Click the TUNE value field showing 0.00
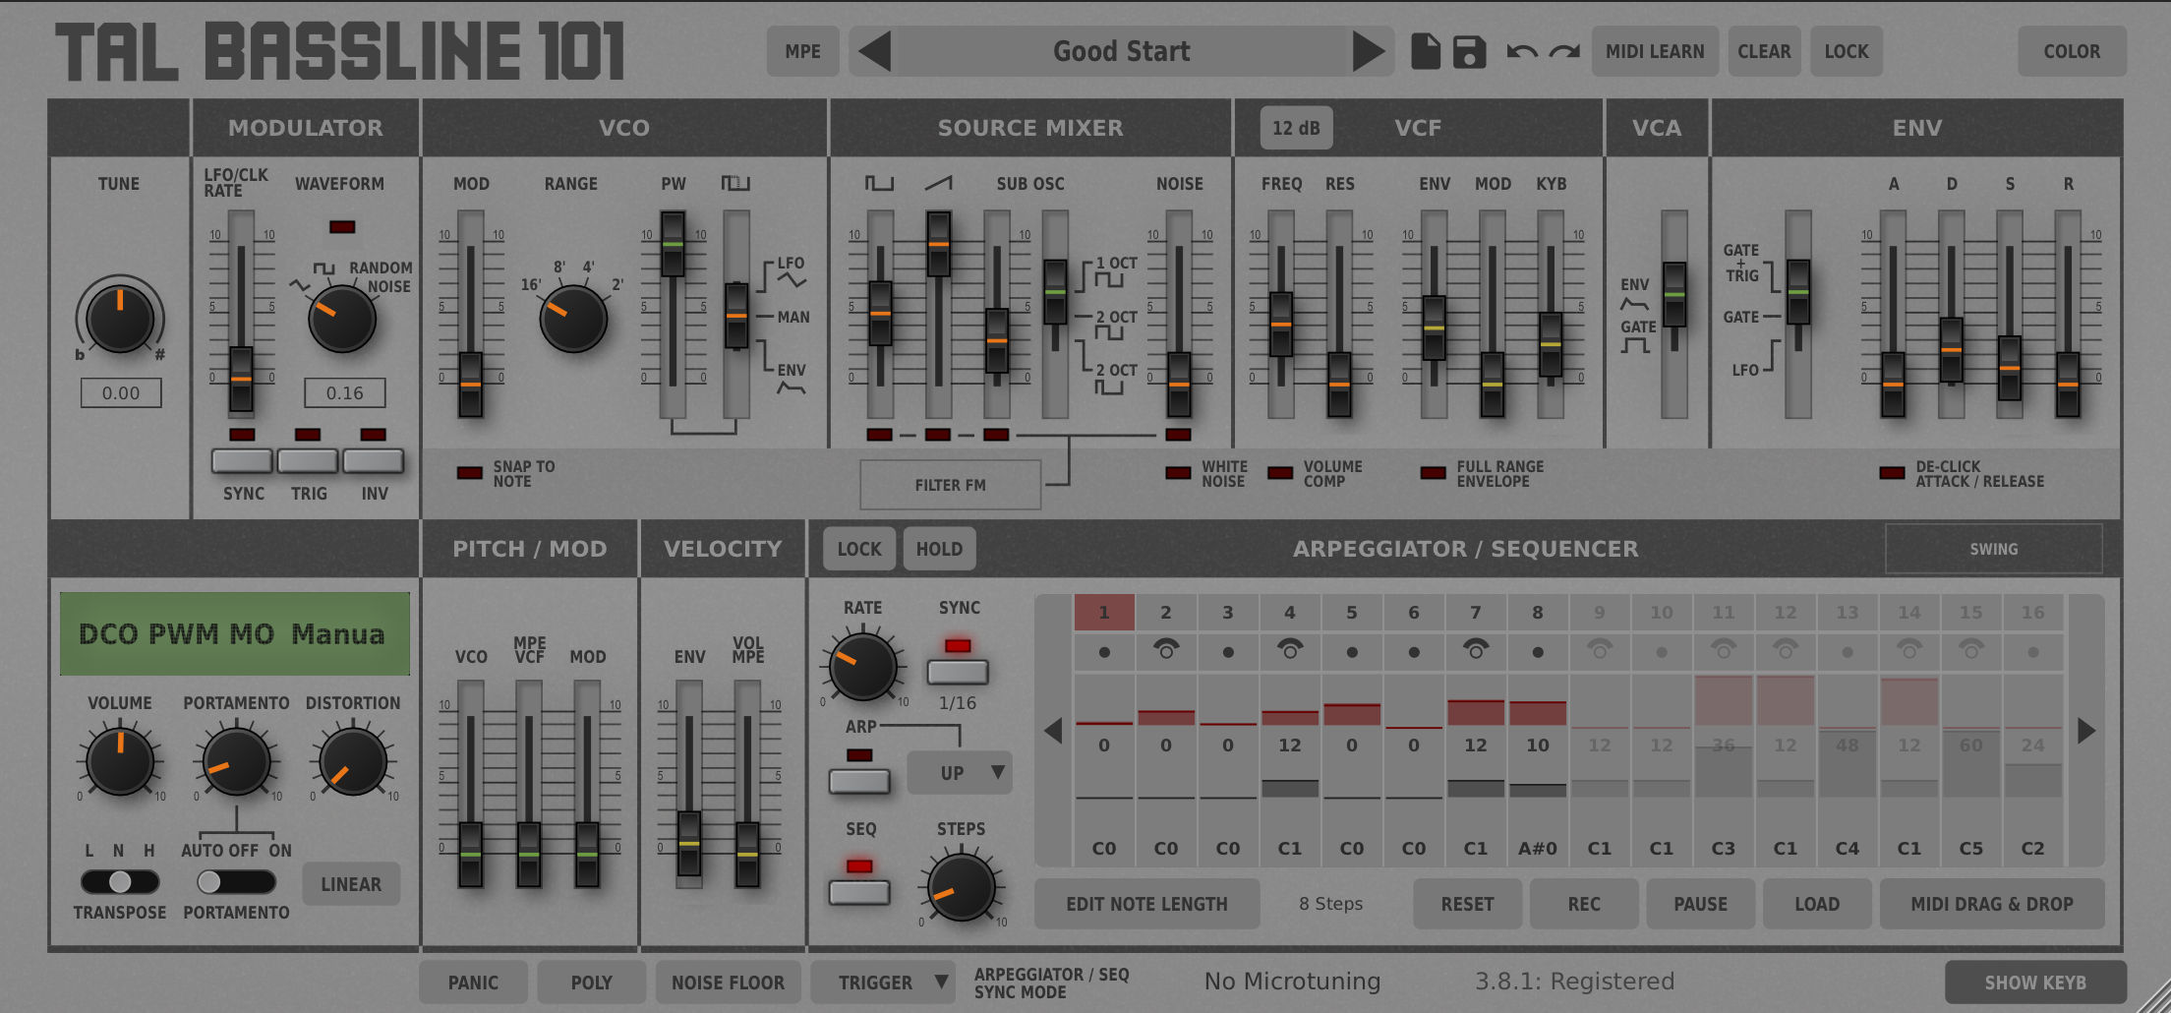 click(121, 393)
